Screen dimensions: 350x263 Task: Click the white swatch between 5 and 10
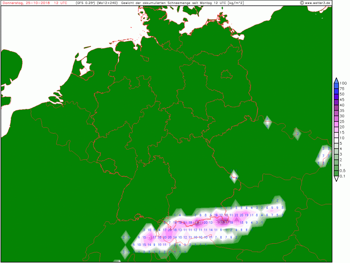point(336,141)
